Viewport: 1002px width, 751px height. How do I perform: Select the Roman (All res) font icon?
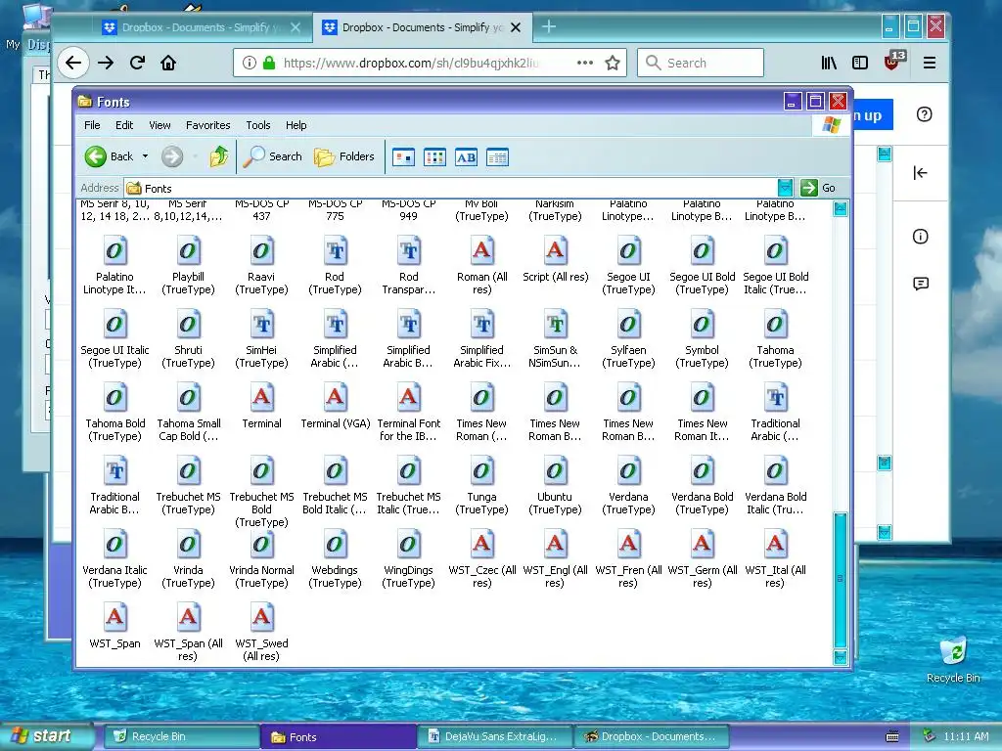coord(481,250)
